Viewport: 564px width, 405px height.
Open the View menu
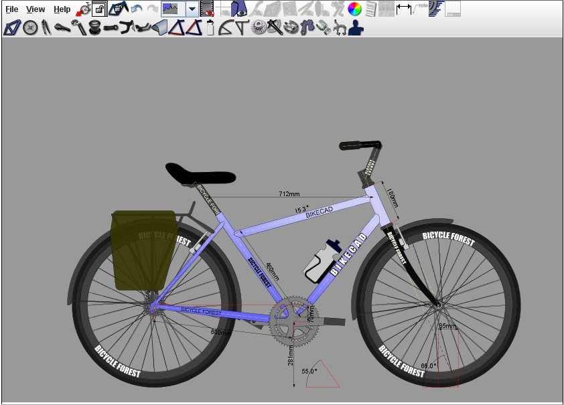click(x=36, y=9)
